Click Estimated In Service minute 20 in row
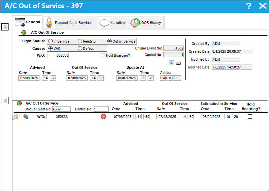269x191 pixels. (x=235, y=117)
